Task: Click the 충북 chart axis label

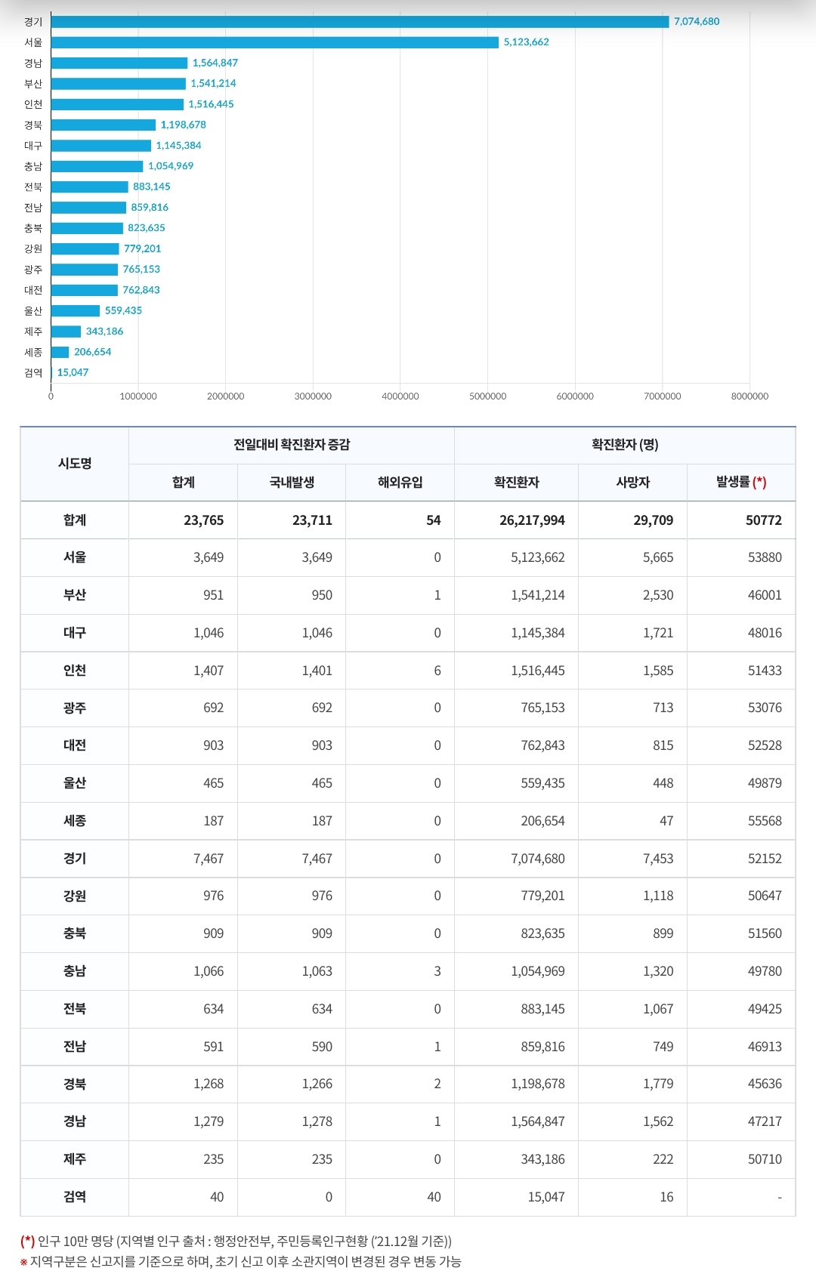Action: coord(33,228)
